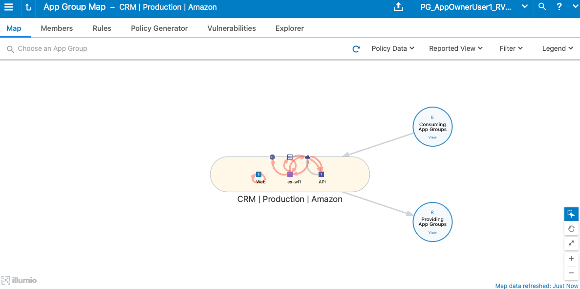Open global search with the magnifier icon

coord(541,7)
